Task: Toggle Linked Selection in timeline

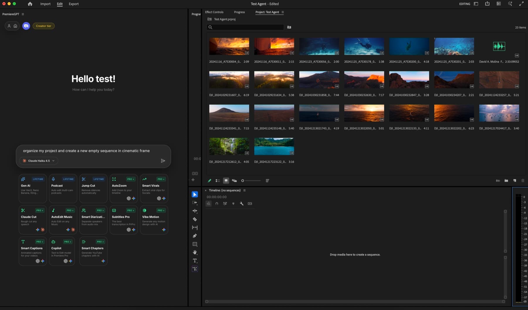Action: point(225,203)
